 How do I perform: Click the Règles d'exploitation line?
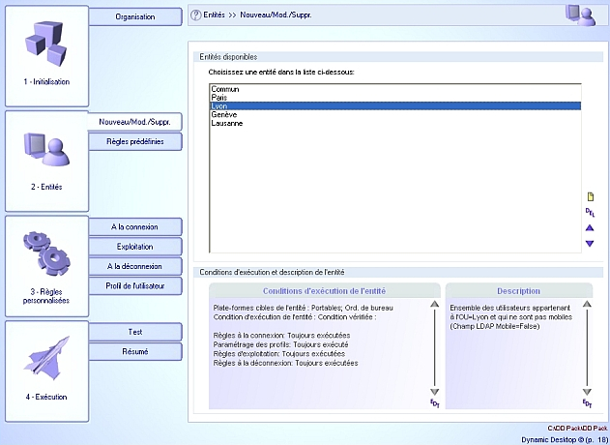279,354
